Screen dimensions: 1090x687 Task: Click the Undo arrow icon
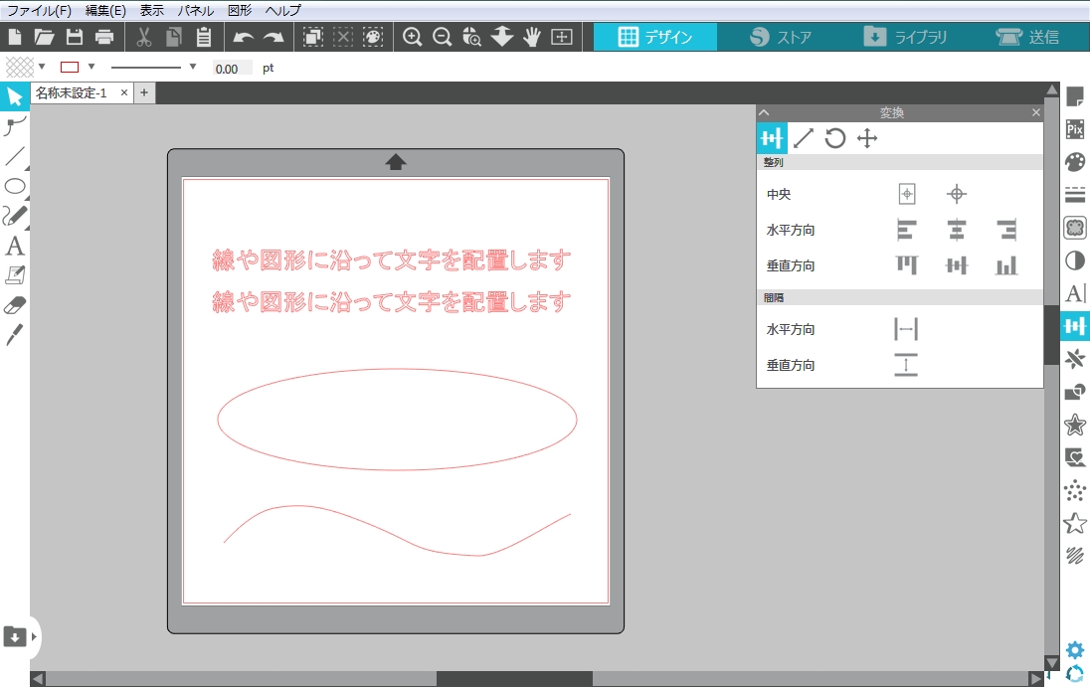(243, 38)
